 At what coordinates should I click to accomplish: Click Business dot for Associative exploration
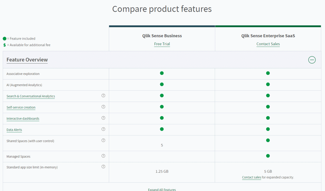[x=162, y=73]
